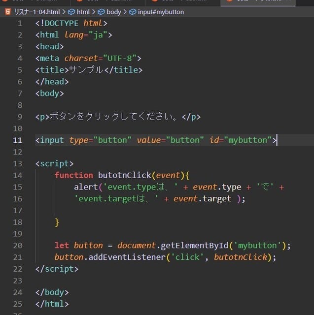Screen dimensions: 314x315
Task: Place cursor on the function keyword
Action: [73, 175]
